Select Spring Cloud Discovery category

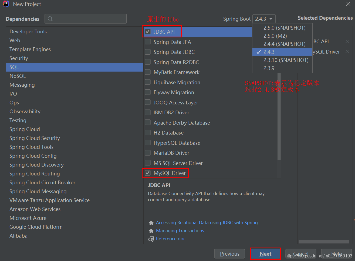pos(75,165)
